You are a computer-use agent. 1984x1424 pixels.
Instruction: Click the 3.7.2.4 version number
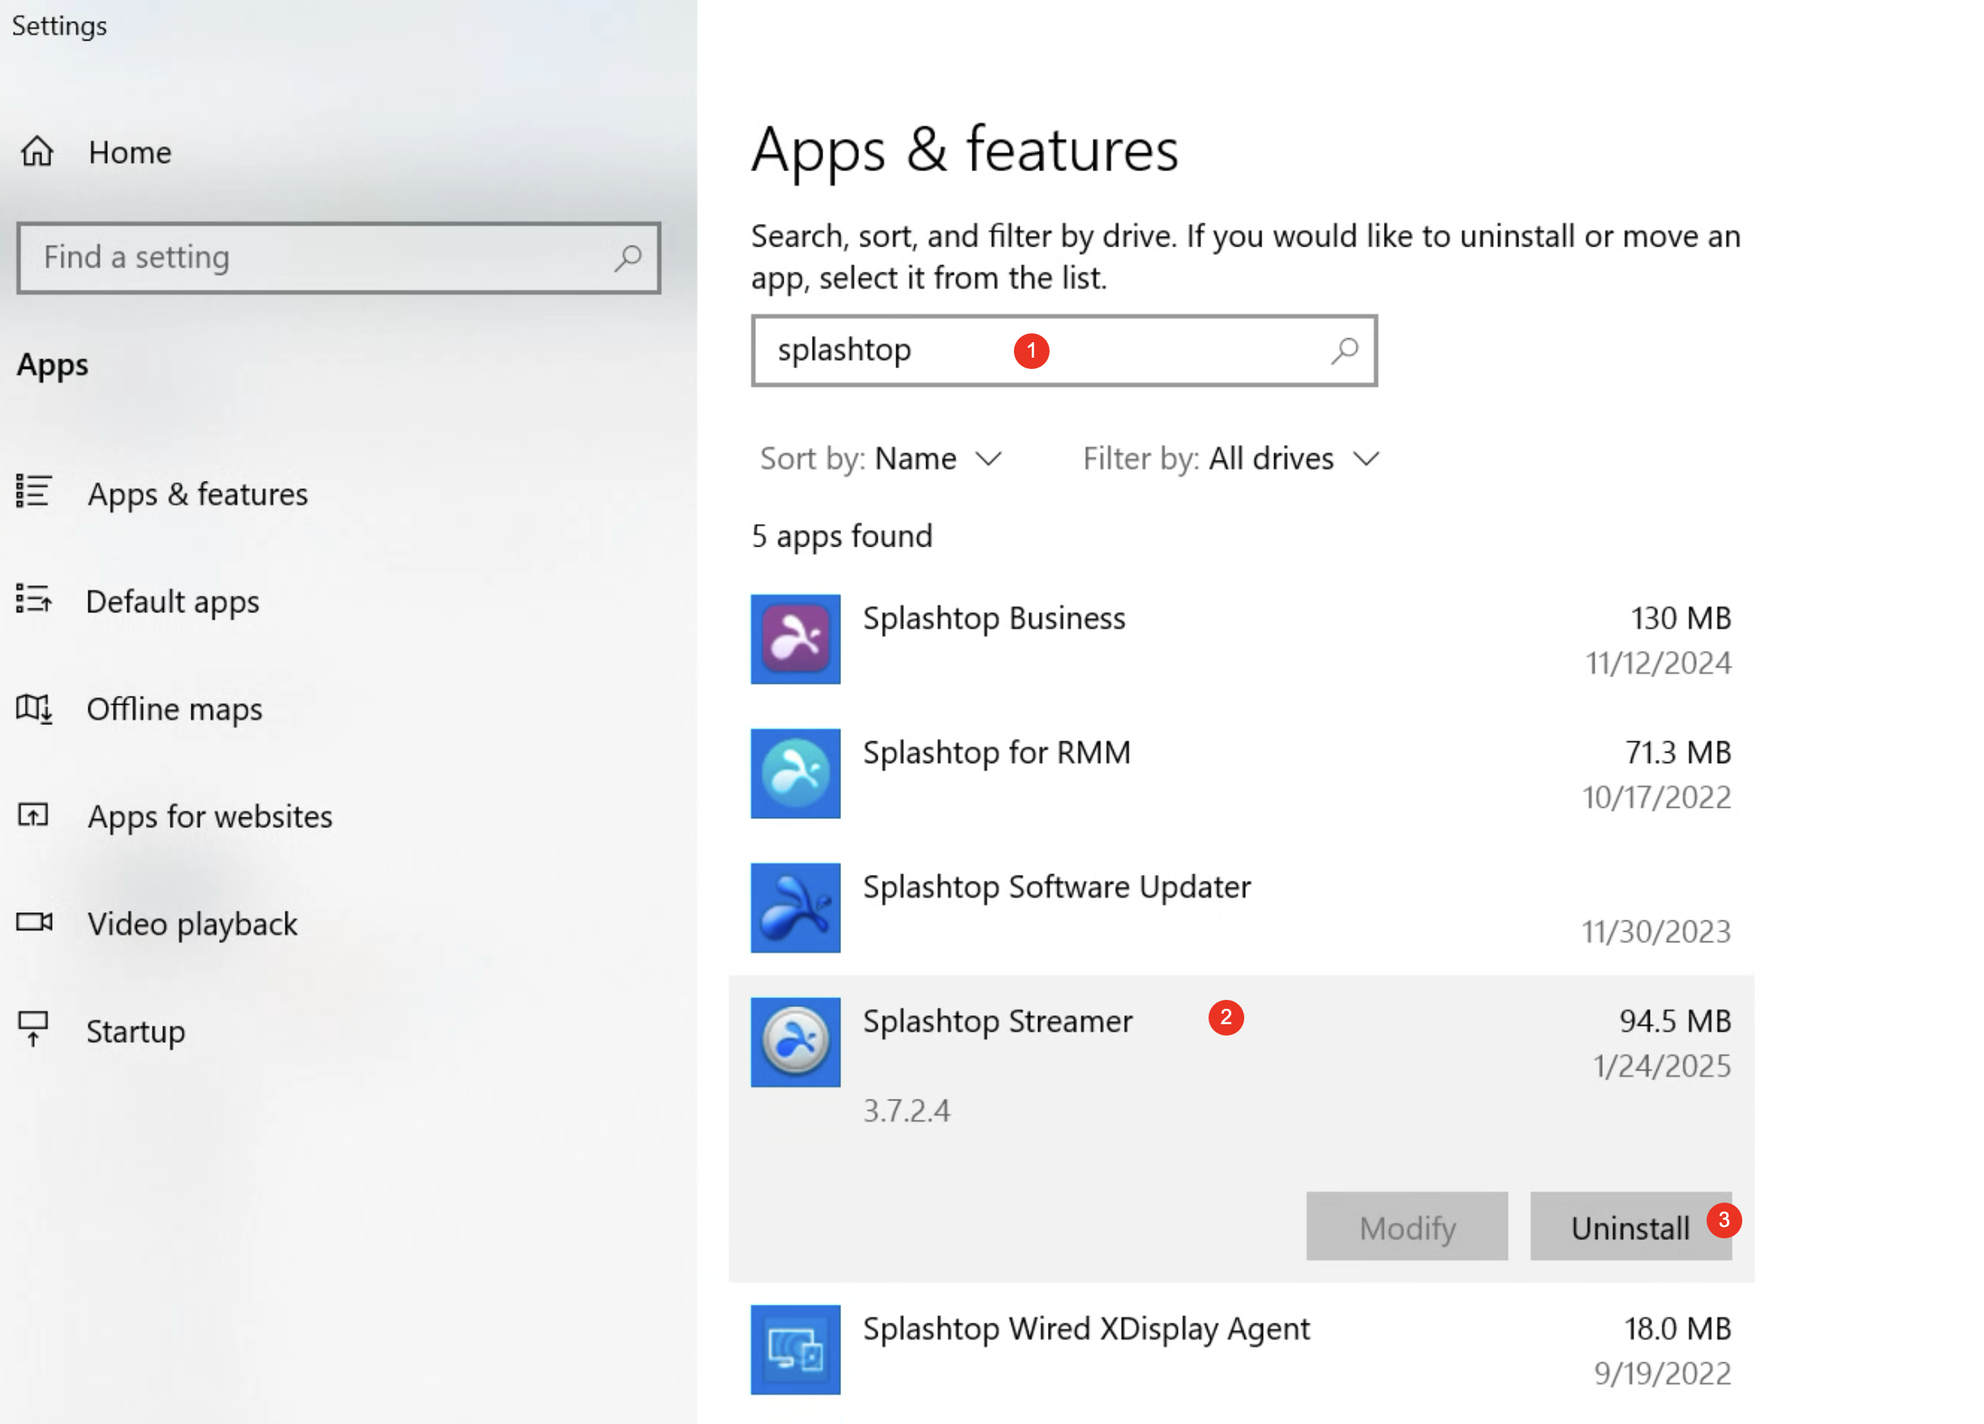(906, 1111)
